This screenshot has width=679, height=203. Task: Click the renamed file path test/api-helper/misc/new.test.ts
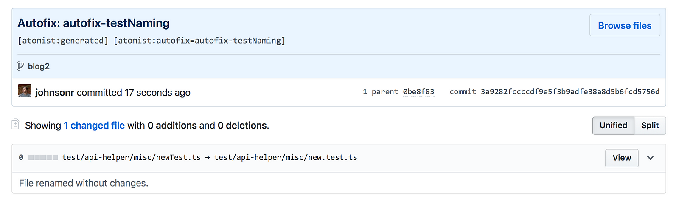(286, 157)
